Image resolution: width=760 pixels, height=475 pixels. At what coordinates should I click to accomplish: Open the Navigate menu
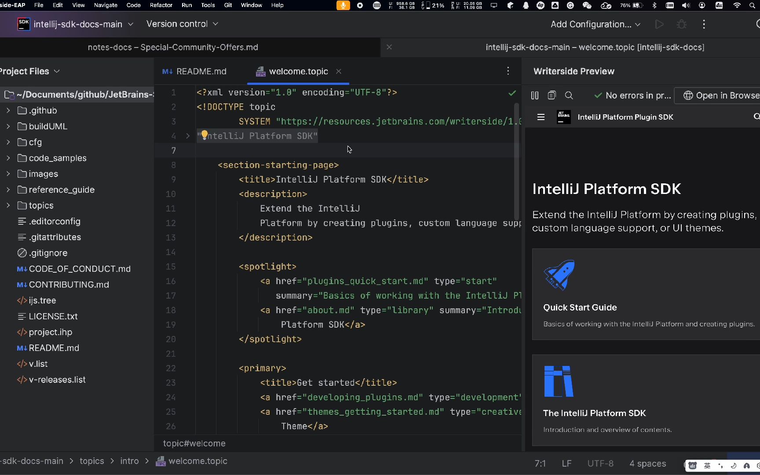[106, 5]
